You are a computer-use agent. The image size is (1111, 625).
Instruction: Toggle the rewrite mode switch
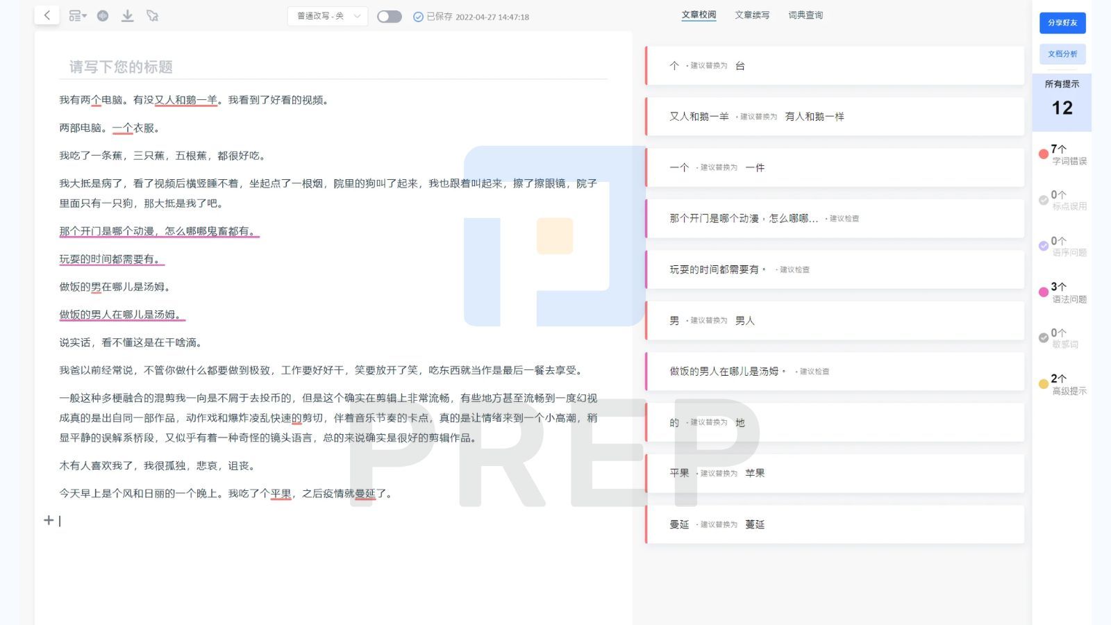[x=389, y=17]
